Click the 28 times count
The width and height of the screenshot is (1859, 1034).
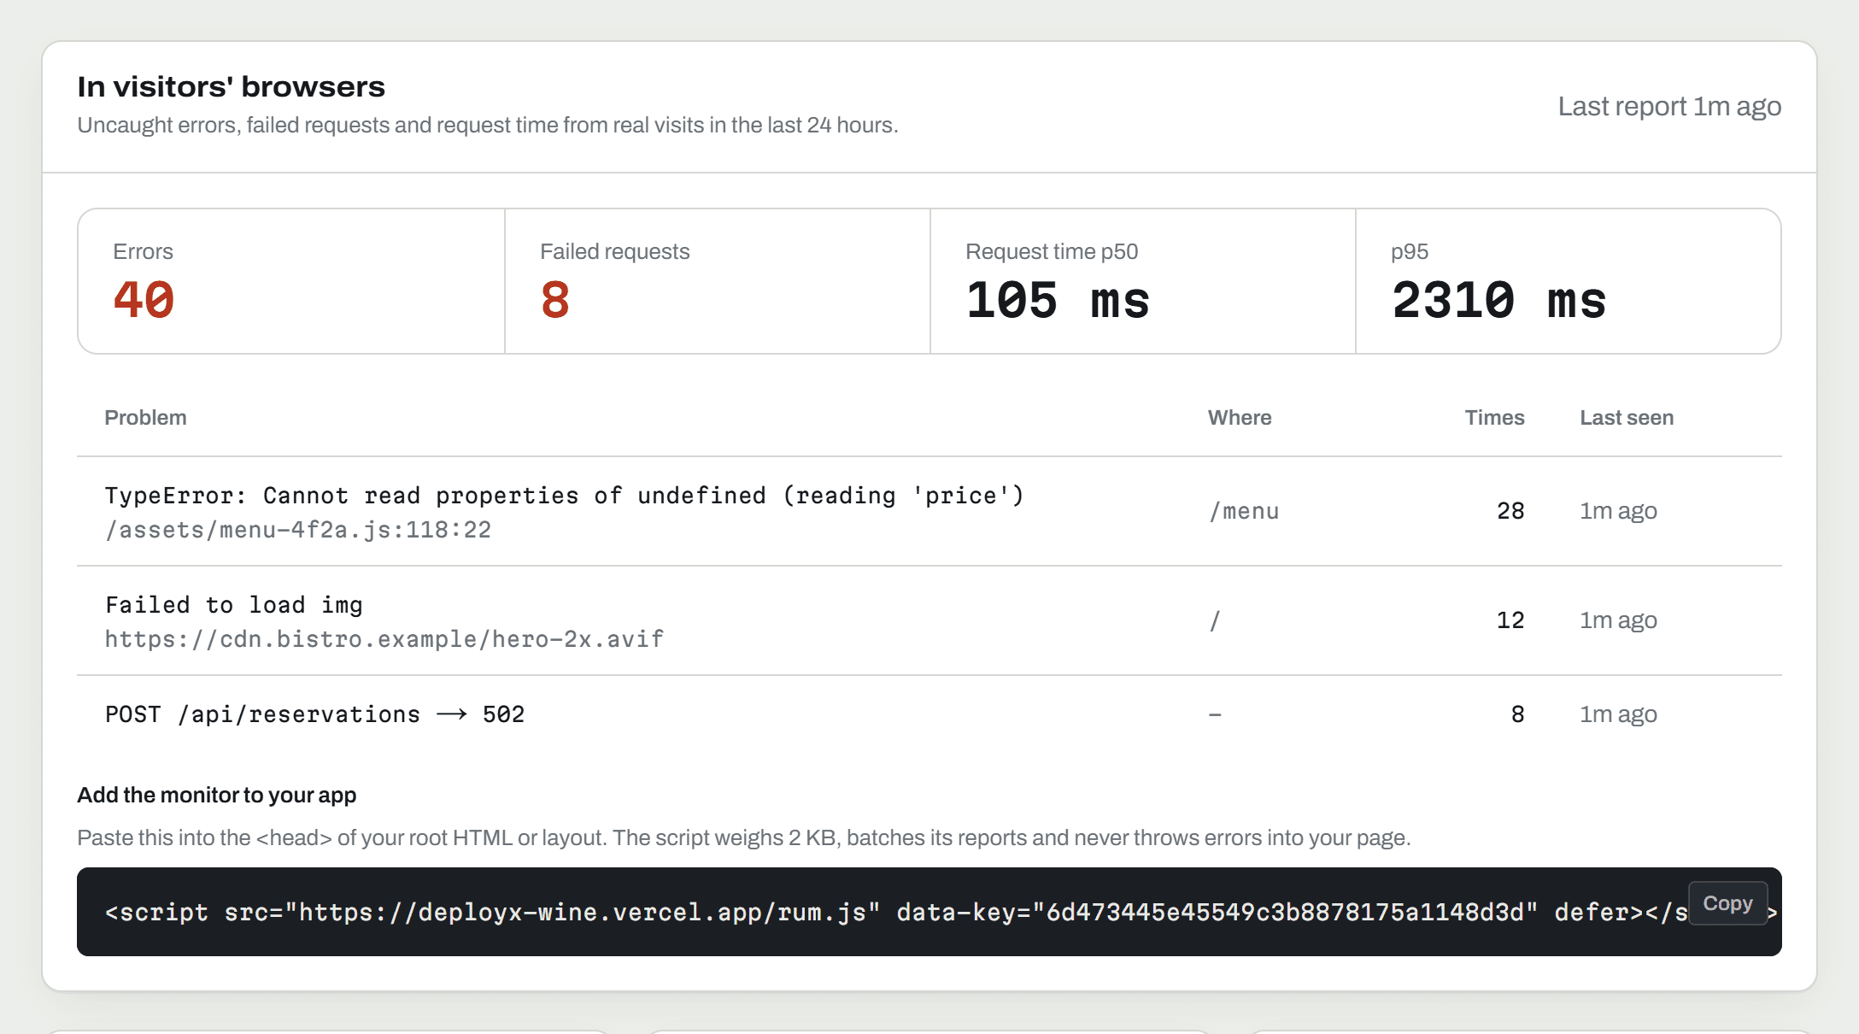[1510, 511]
